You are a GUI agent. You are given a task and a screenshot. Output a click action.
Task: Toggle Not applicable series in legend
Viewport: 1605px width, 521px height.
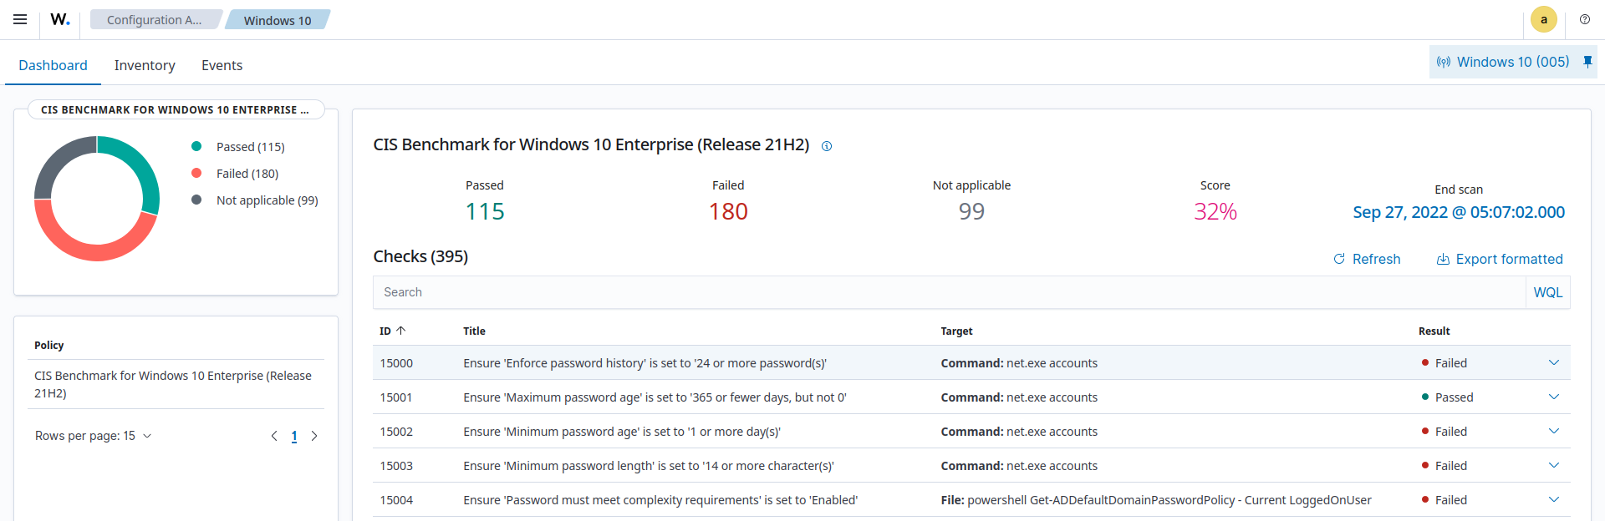pyautogui.click(x=266, y=200)
